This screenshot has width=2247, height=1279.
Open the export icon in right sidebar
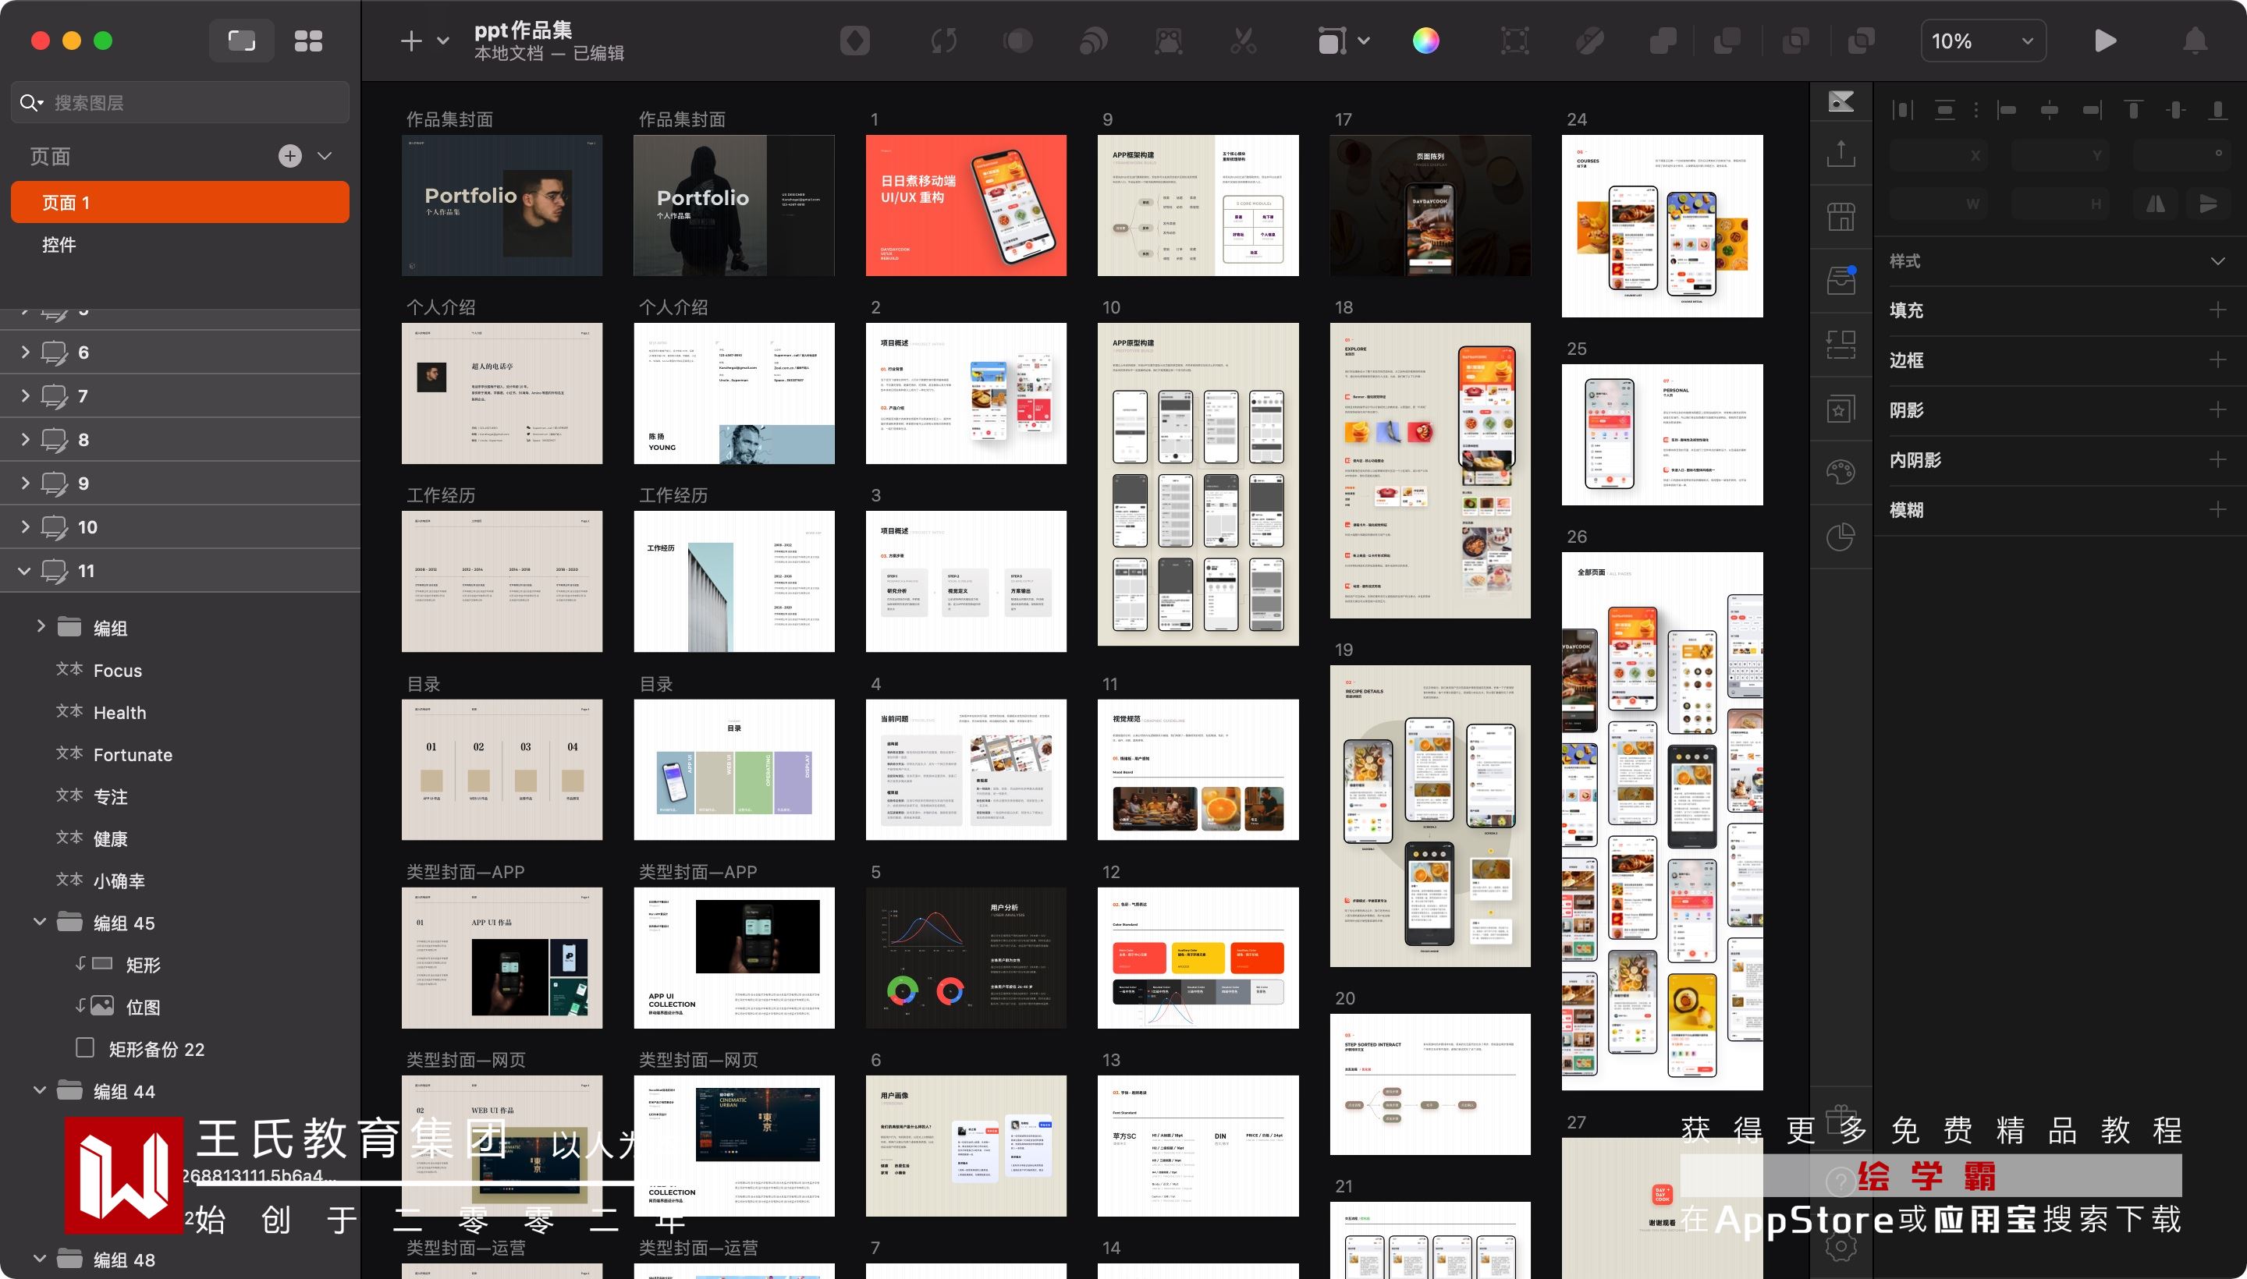pos(1841,154)
